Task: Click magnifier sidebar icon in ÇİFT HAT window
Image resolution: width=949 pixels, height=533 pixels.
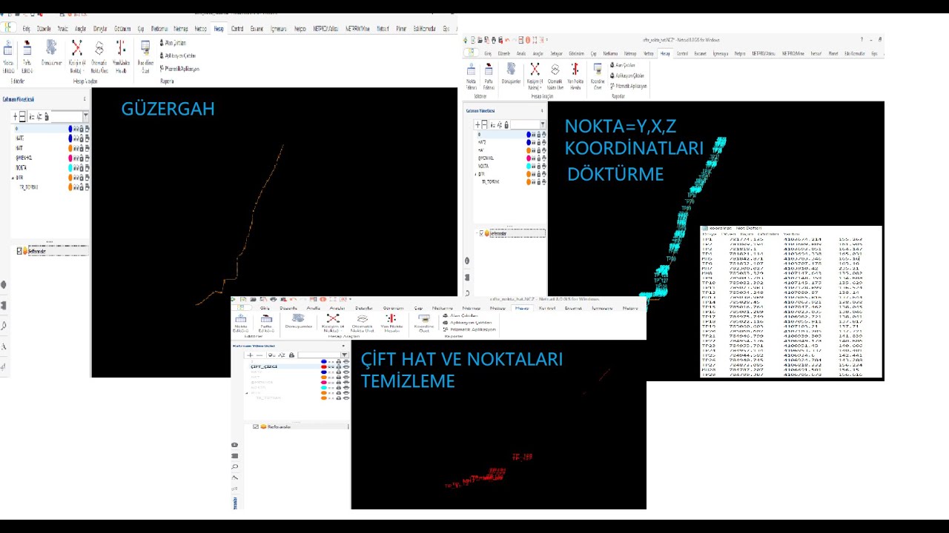Action: click(235, 467)
